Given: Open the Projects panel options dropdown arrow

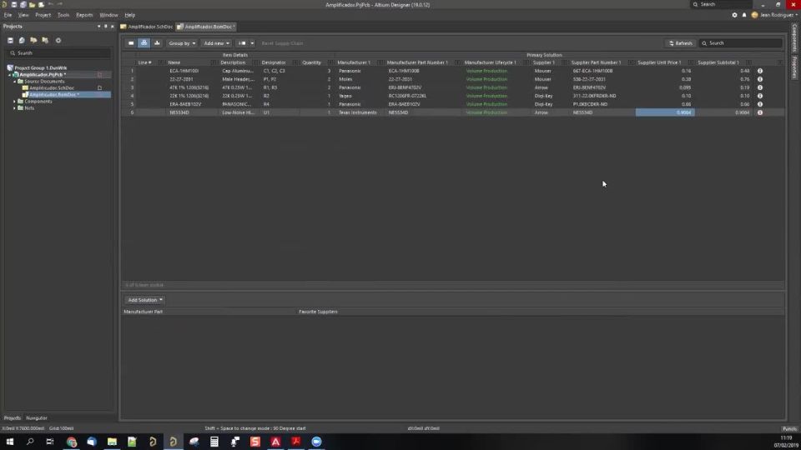Looking at the screenshot, I should pyautogui.click(x=98, y=27).
